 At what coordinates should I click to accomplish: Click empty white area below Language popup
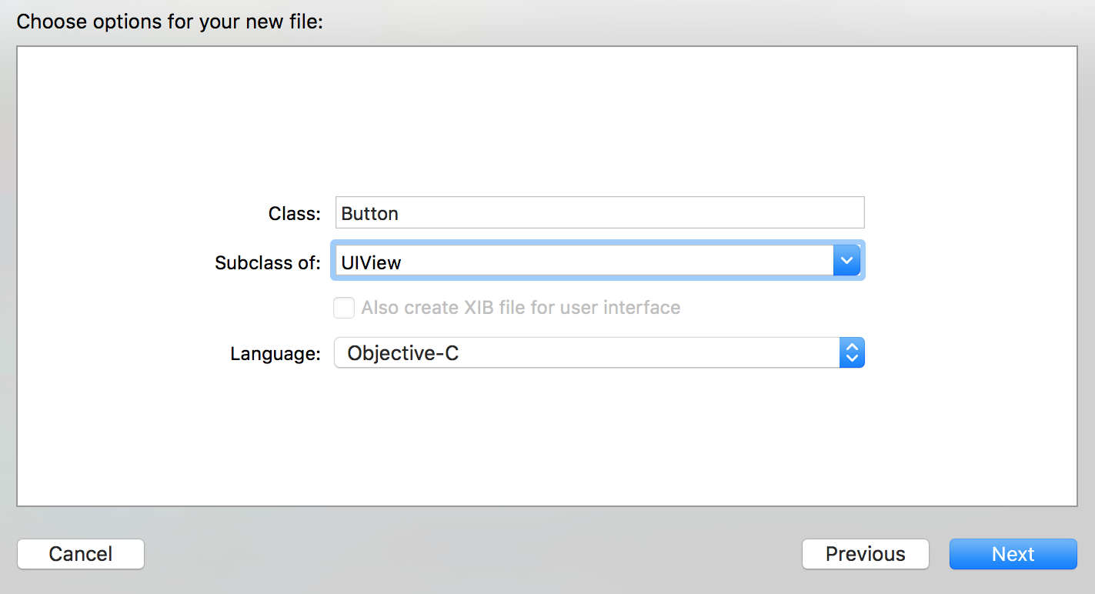click(546, 439)
